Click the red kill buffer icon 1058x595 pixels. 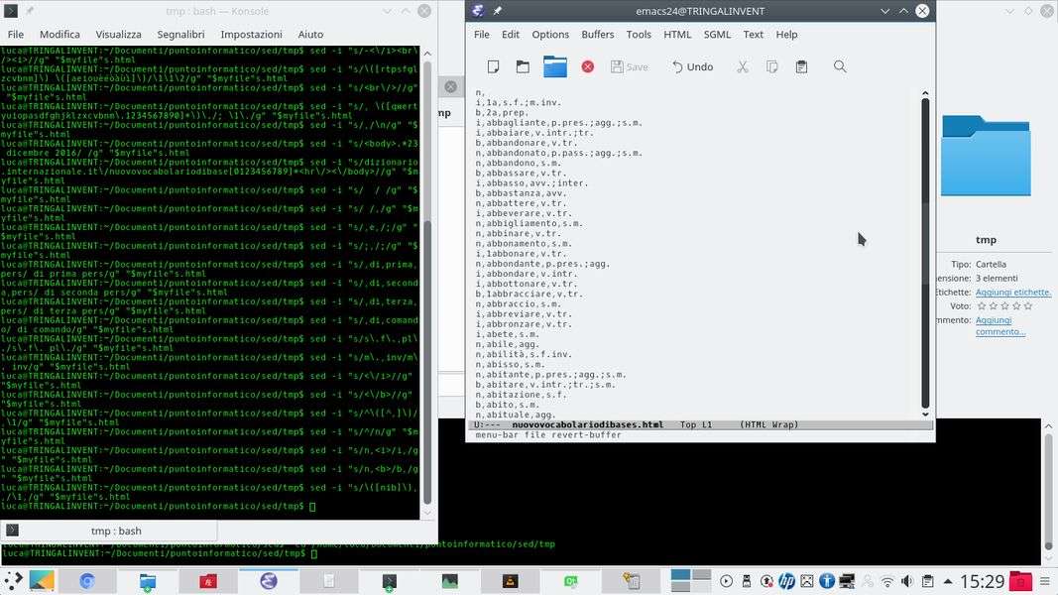tap(588, 66)
